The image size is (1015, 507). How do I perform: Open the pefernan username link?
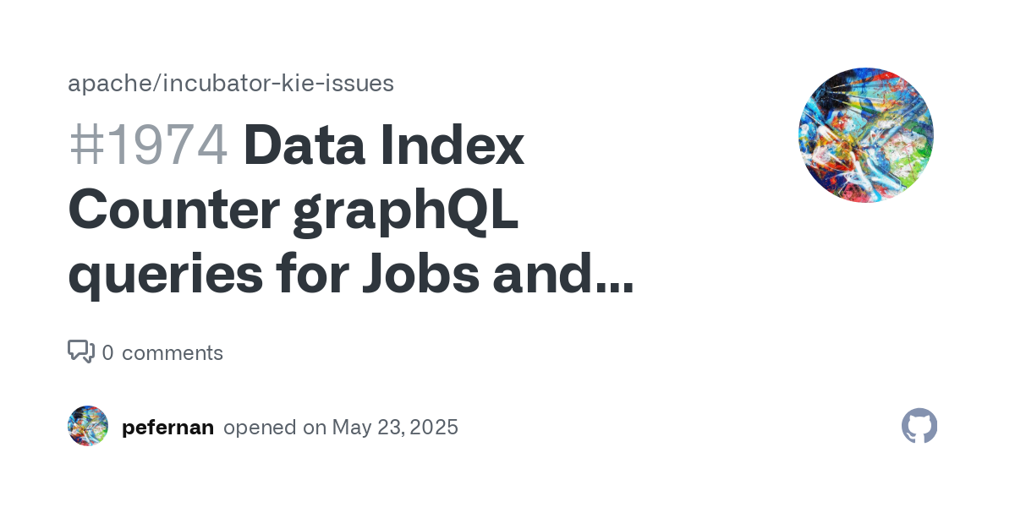coord(167,427)
